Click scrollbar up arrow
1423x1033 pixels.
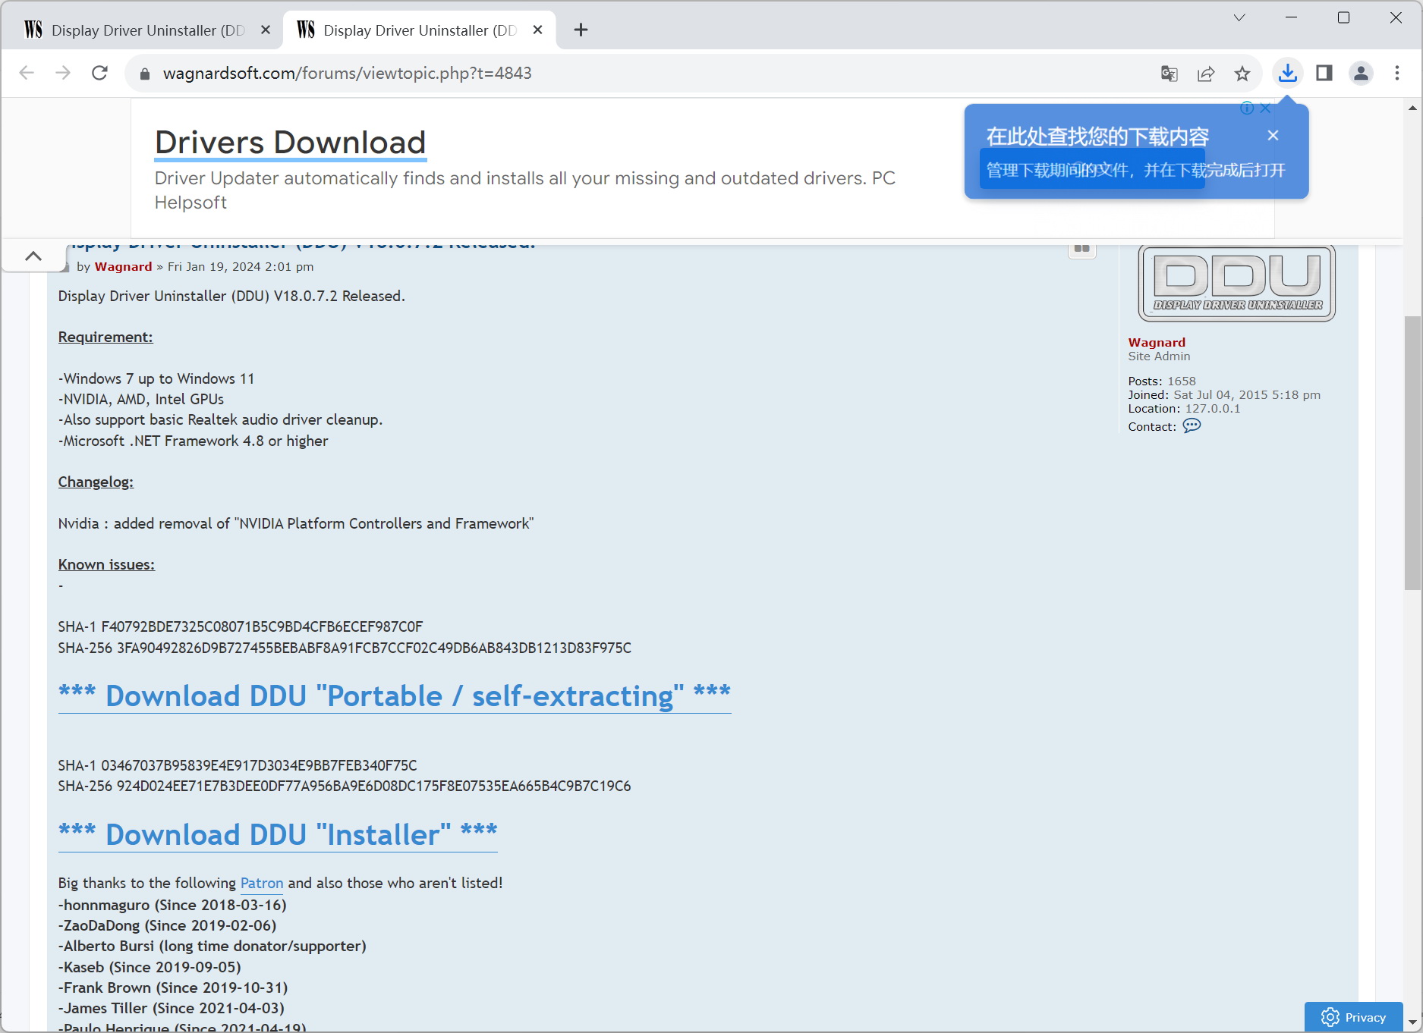[x=1412, y=108]
